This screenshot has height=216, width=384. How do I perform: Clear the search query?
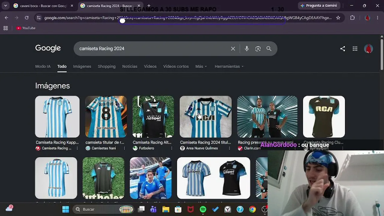pos(233,49)
